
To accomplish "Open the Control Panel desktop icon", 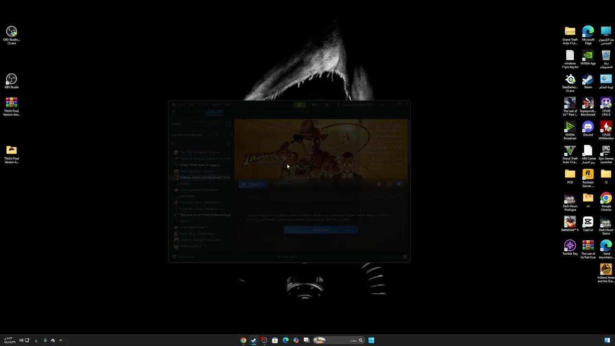I will pyautogui.click(x=606, y=81).
